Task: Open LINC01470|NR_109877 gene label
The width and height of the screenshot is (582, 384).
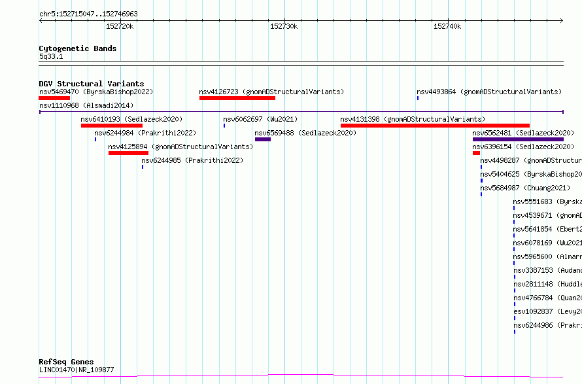Action: point(77,370)
